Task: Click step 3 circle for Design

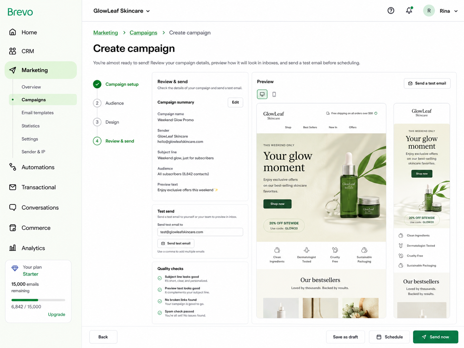Action: [x=97, y=122]
